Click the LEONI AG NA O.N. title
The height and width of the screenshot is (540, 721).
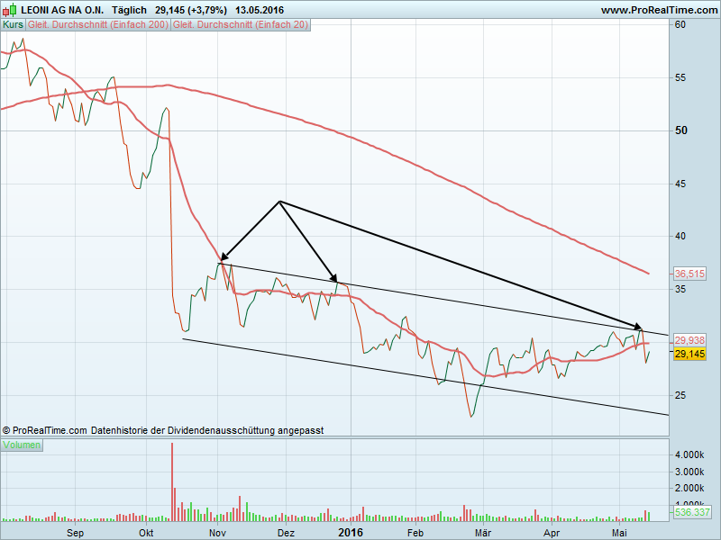(62, 10)
